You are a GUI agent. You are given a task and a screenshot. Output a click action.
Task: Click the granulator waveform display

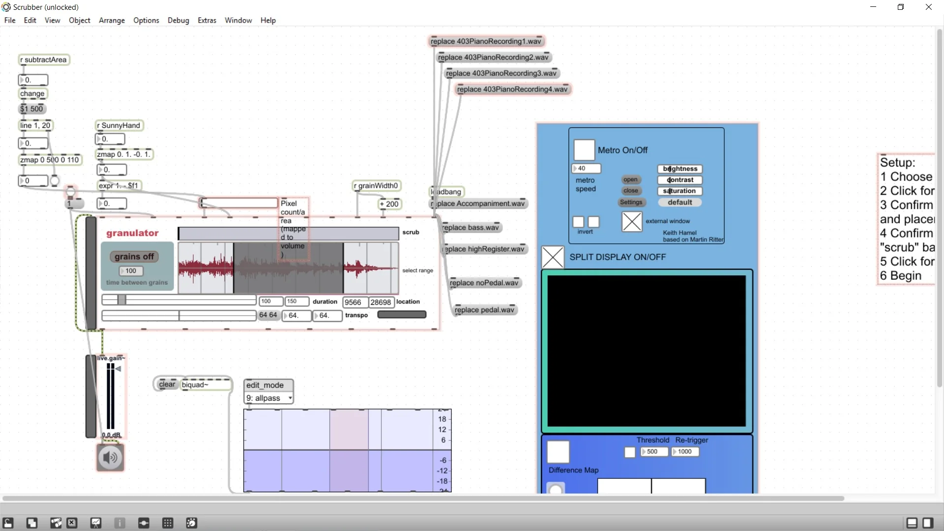288,268
